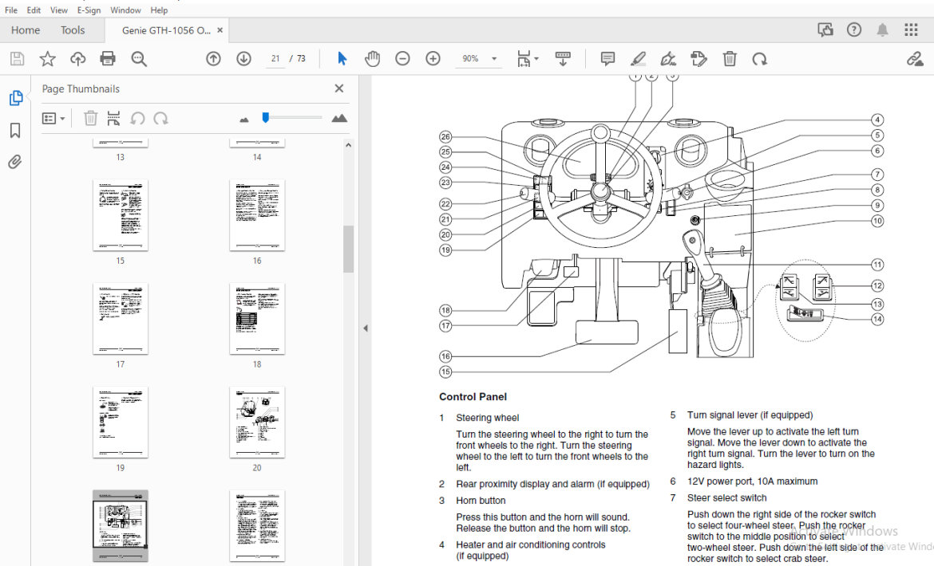
Task: Switch to the Home tab
Action: pyautogui.click(x=26, y=30)
